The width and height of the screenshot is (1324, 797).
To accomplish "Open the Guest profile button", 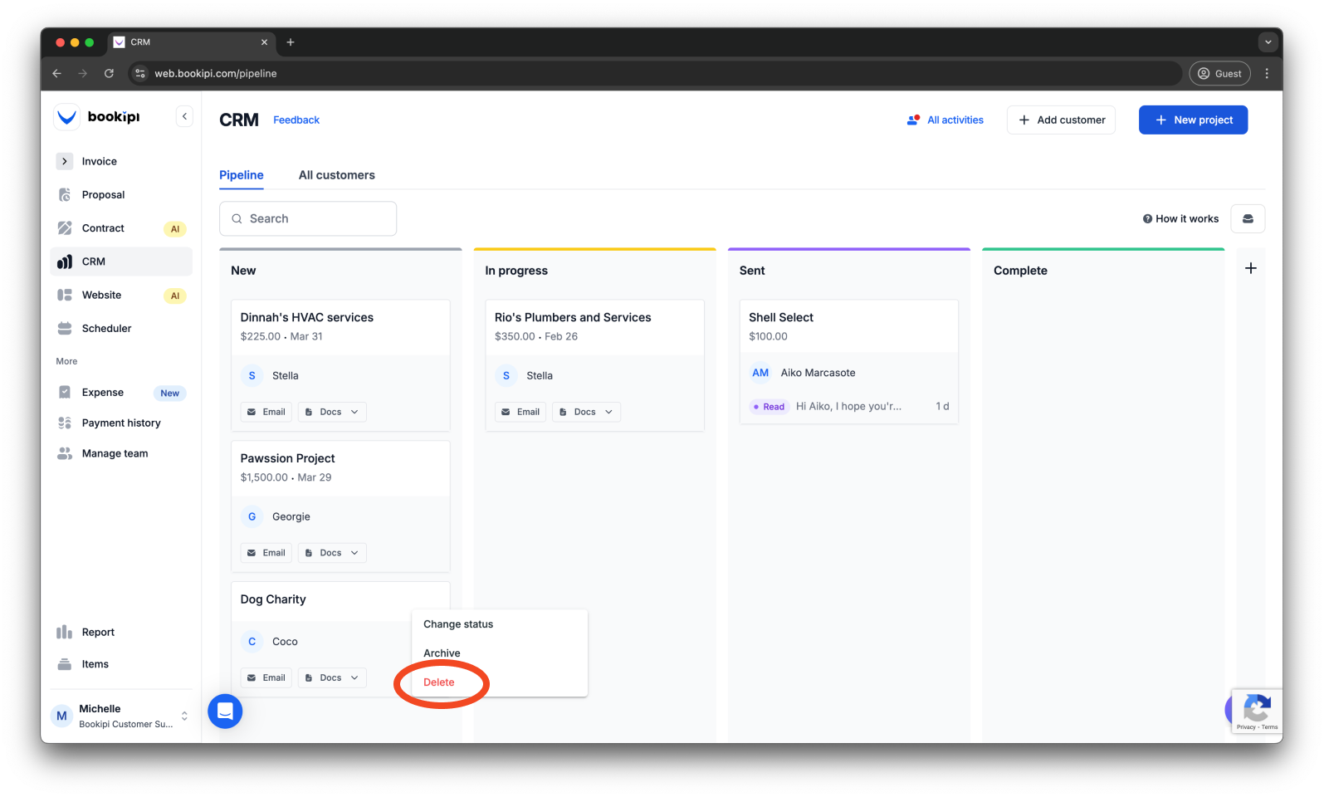I will 1219,73.
